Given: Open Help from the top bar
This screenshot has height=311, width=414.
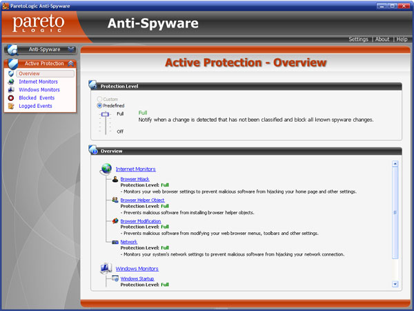Looking at the screenshot, I should [x=402, y=39].
